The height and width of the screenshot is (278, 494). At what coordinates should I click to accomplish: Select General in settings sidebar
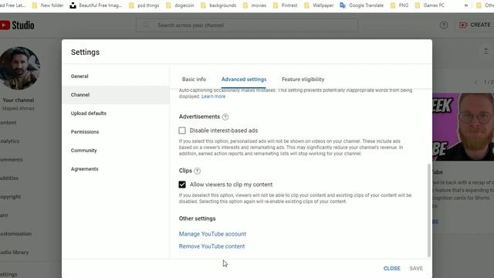click(116, 76)
